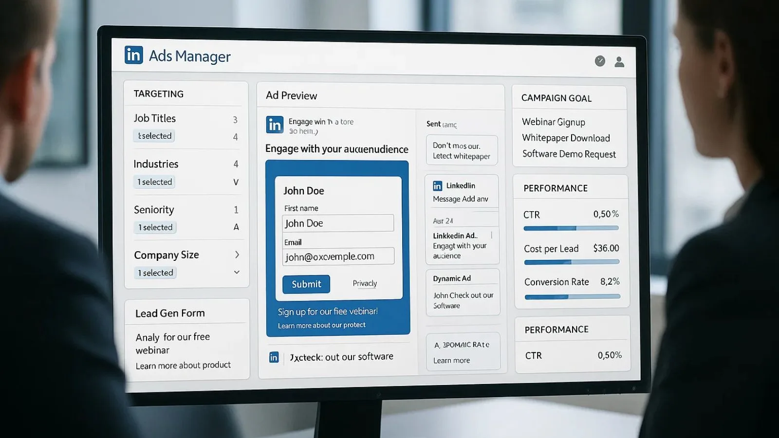Click the 'Lead Gen Form' panel heading
The image size is (779, 438).
pos(170,313)
